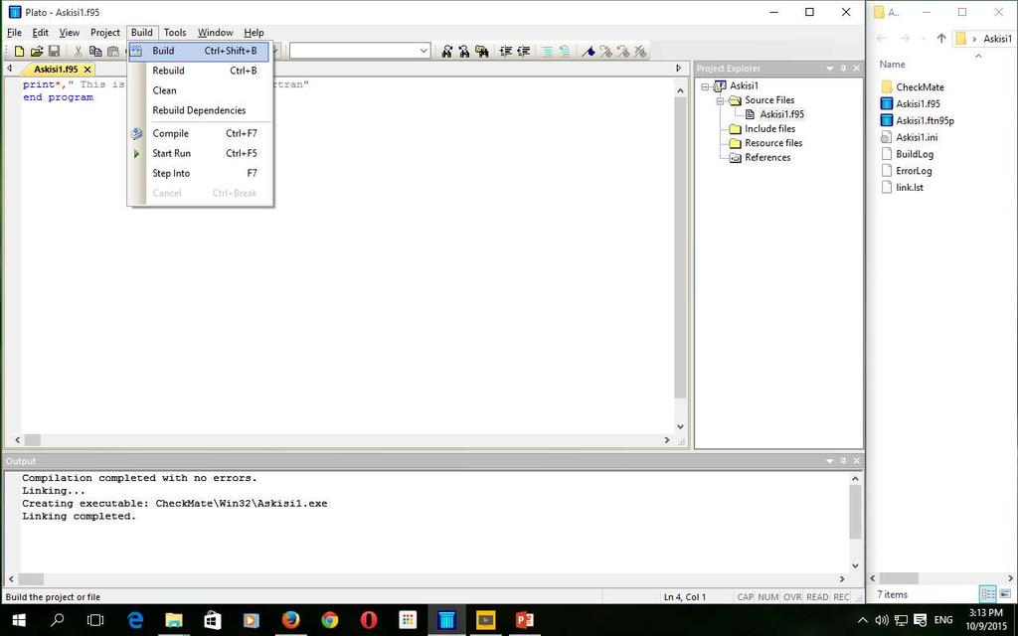Collapse the file explorer ribbon chevron

pos(978,56)
